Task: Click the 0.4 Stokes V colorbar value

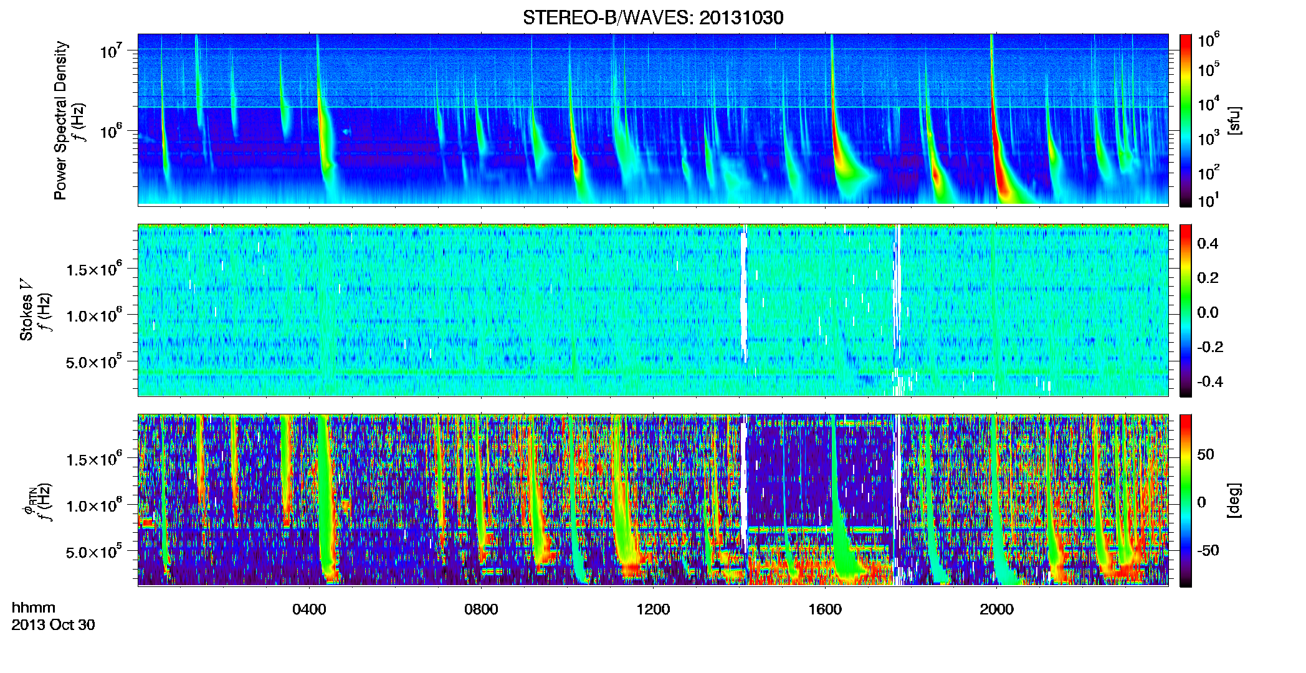Action: point(1208,243)
